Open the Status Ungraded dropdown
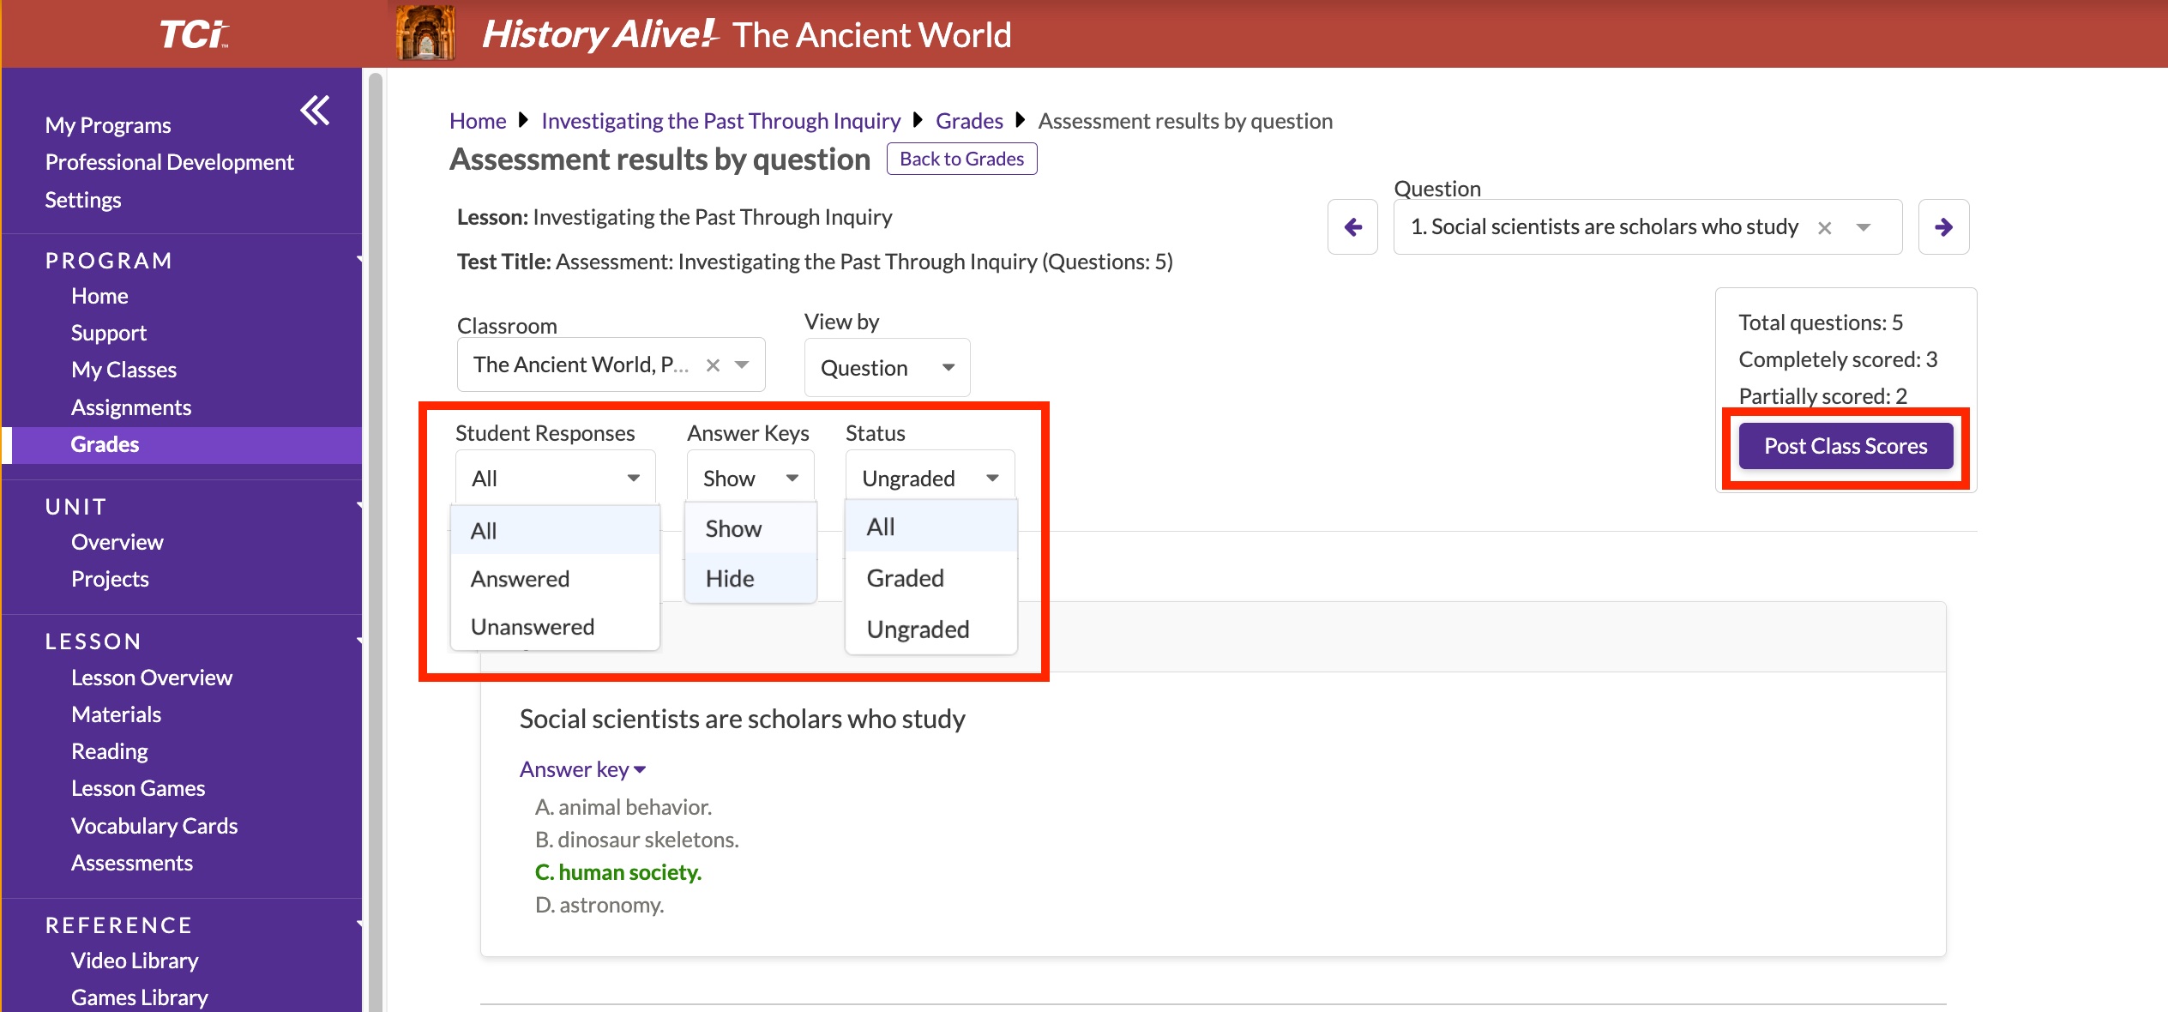The width and height of the screenshot is (2168, 1012). coord(930,479)
